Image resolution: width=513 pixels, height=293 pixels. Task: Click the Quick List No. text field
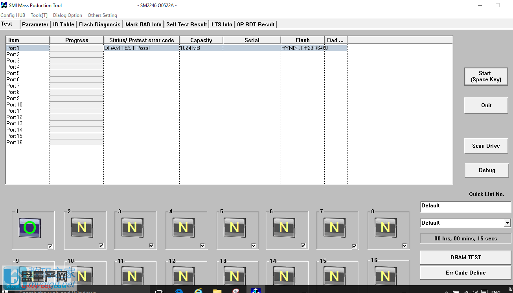(465, 206)
